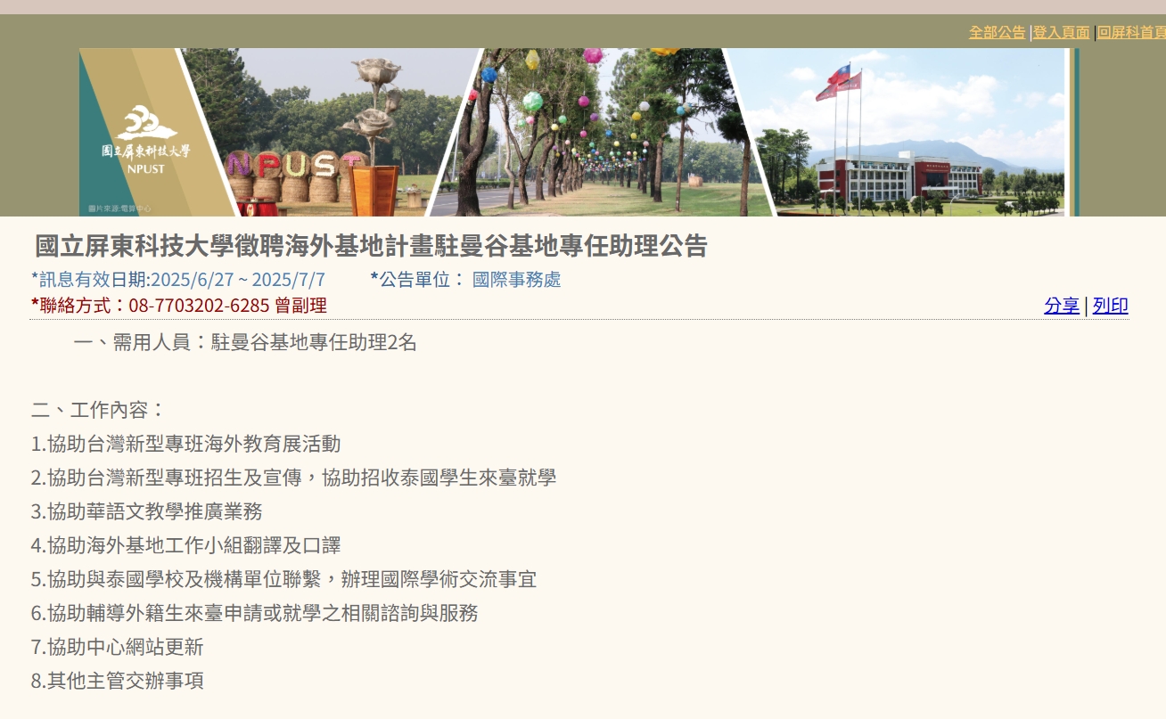This screenshot has height=719, width=1166.
Task: Click item 8.其他主管交辦事項
Action: coord(117,681)
